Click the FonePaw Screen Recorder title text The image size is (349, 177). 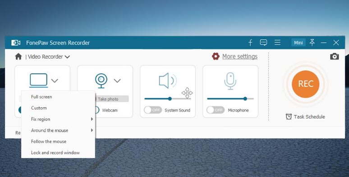58,43
